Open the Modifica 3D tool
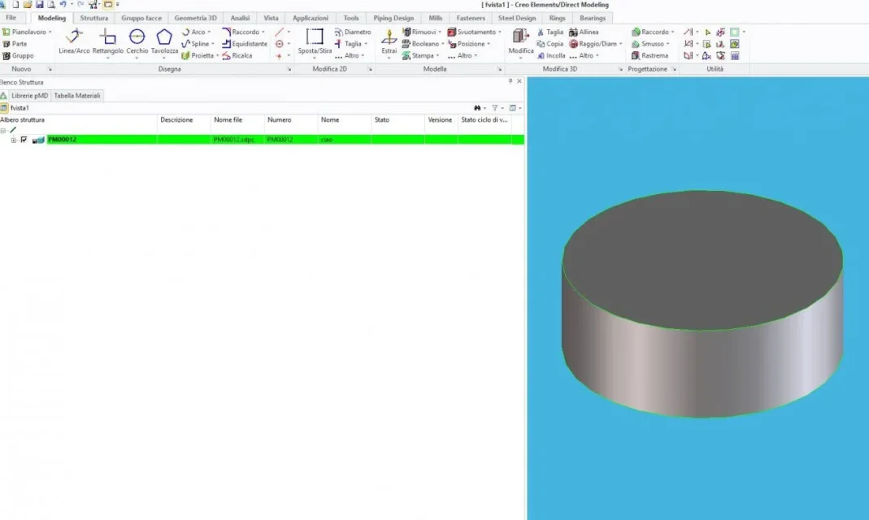The image size is (869, 520). click(x=521, y=42)
